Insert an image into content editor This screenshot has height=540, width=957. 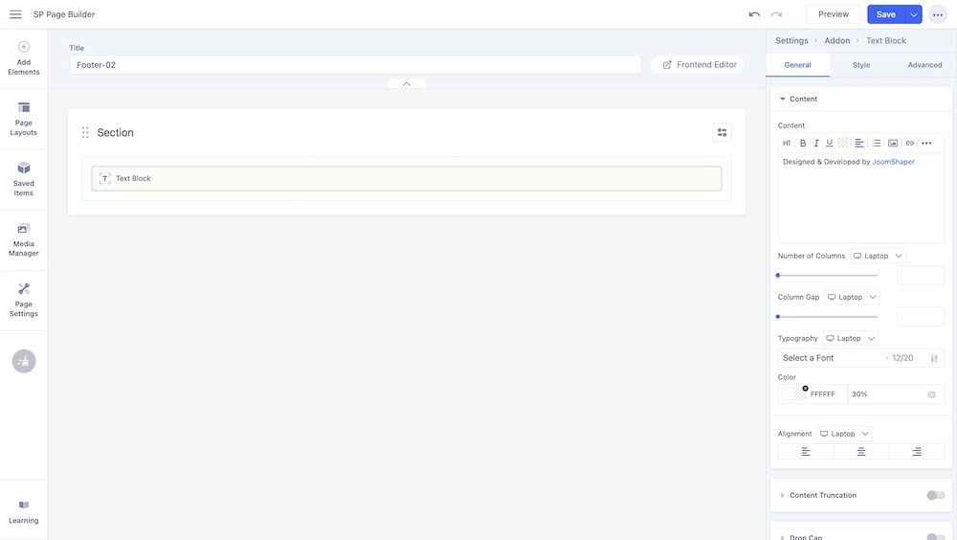pos(893,143)
